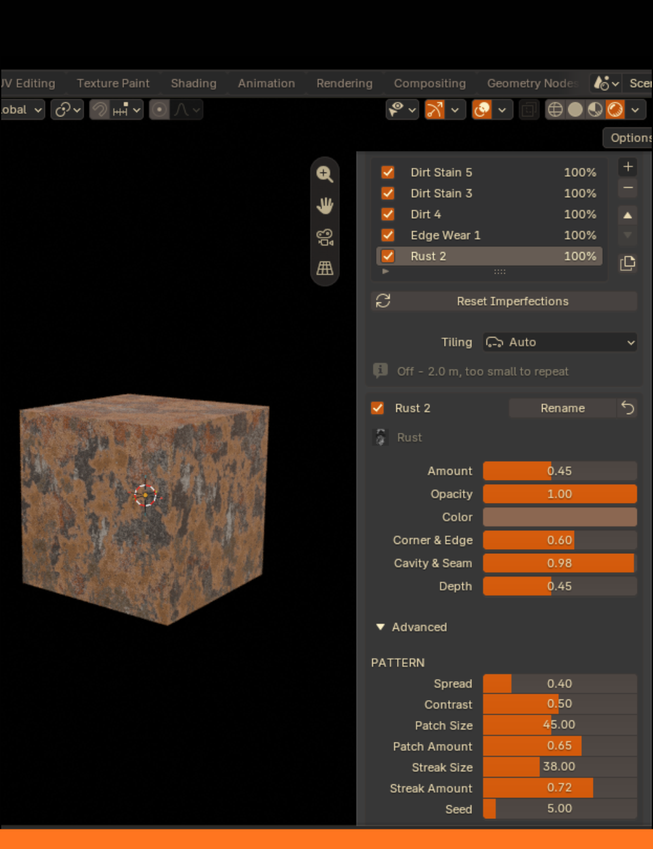The height and width of the screenshot is (849, 653).
Task: Uncheck the Dirt 4 imperfection
Action: click(388, 214)
